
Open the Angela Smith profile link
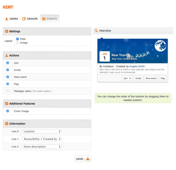pyautogui.click(x=137, y=66)
